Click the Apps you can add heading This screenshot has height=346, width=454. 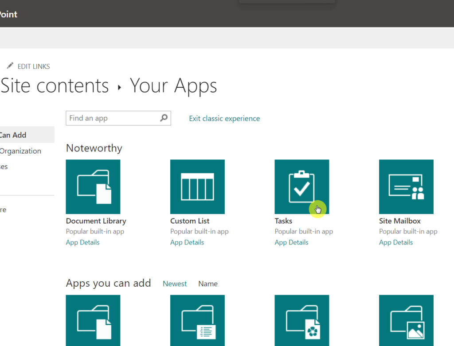pos(108,283)
